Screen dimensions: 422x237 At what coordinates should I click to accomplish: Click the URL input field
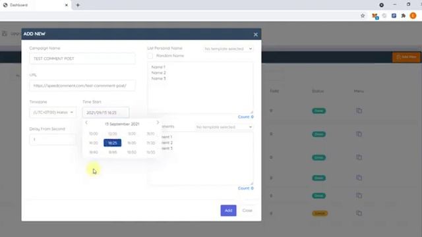pos(82,86)
